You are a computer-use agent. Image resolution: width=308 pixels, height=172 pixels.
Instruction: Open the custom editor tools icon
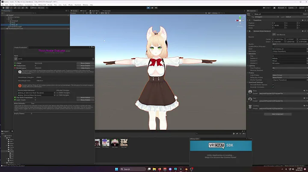tap(27, 8)
